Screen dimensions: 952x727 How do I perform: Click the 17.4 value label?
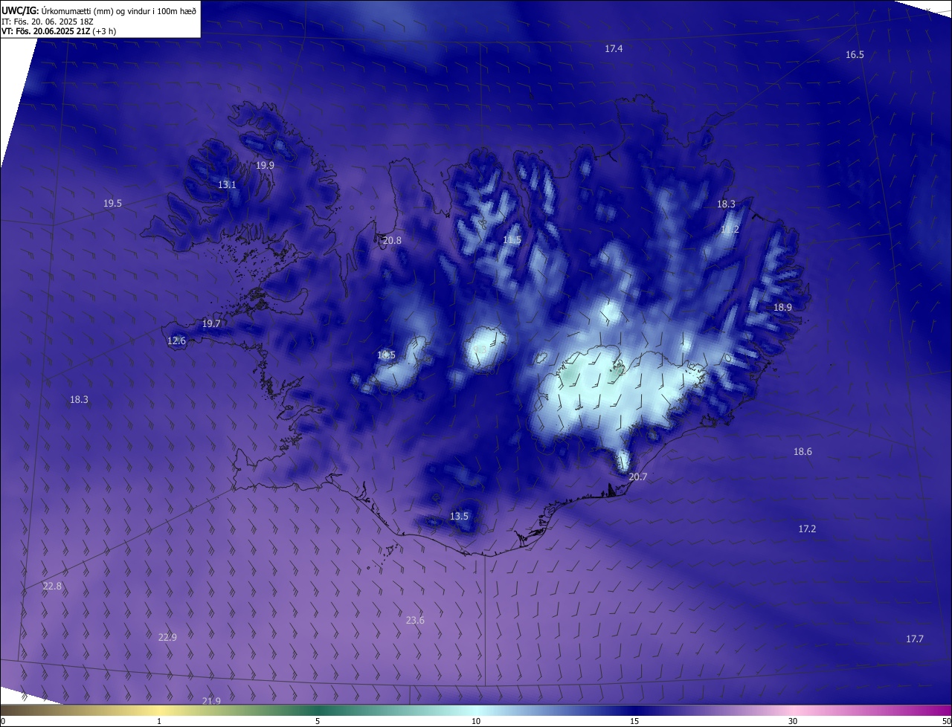(614, 48)
